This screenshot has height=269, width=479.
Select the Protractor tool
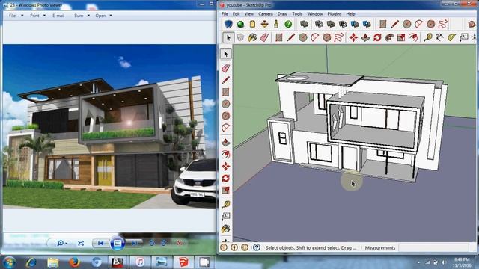point(452,37)
